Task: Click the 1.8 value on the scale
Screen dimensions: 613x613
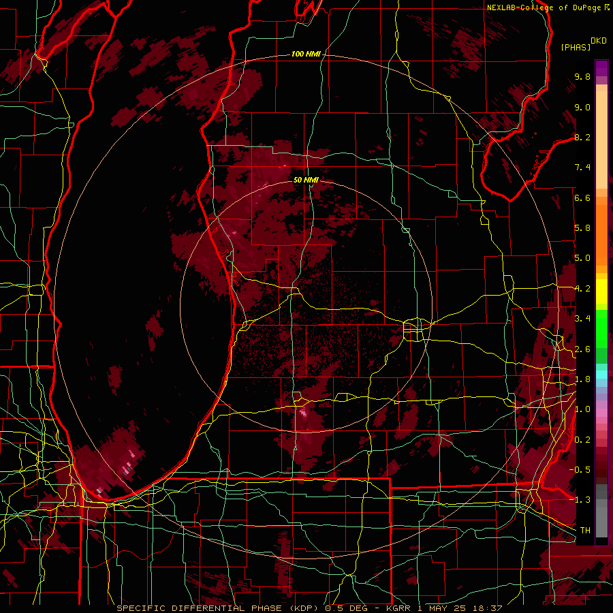Action: click(x=582, y=379)
